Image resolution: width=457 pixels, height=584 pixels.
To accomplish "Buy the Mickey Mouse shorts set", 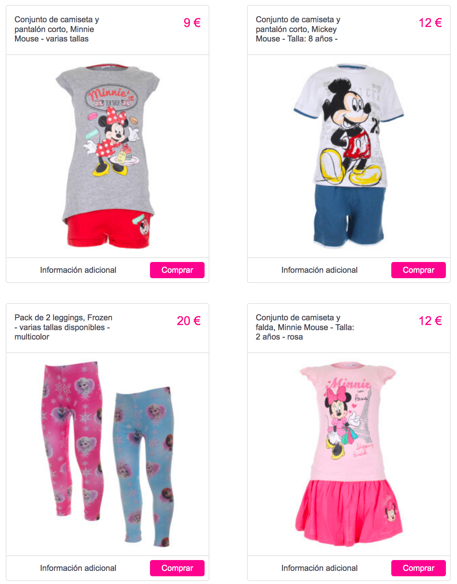I will point(418,270).
